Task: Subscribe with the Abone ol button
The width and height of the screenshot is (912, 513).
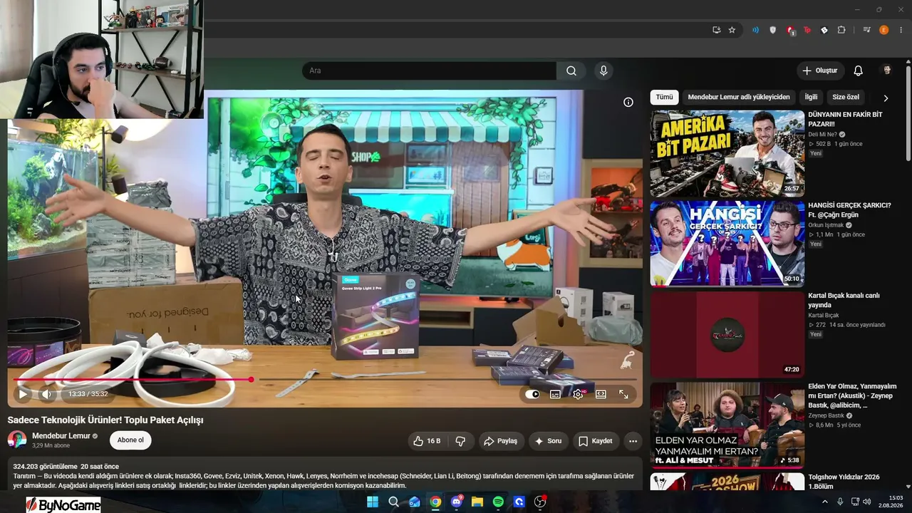Action: tap(130, 440)
